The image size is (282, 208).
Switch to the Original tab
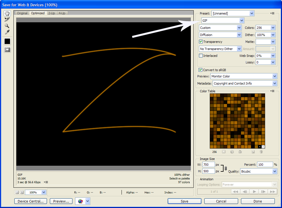(x=22, y=13)
